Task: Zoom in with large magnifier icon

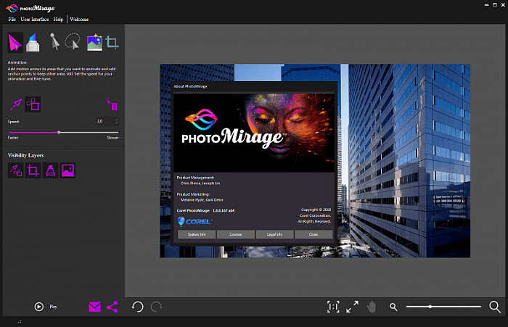Action: pyautogui.click(x=495, y=307)
